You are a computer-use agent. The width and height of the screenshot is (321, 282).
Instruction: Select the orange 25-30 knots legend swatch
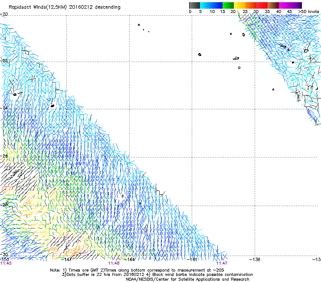point(251,5)
